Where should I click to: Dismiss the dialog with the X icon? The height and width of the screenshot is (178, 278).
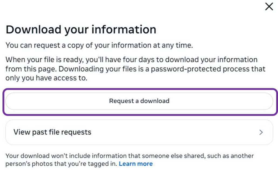click(x=269, y=7)
